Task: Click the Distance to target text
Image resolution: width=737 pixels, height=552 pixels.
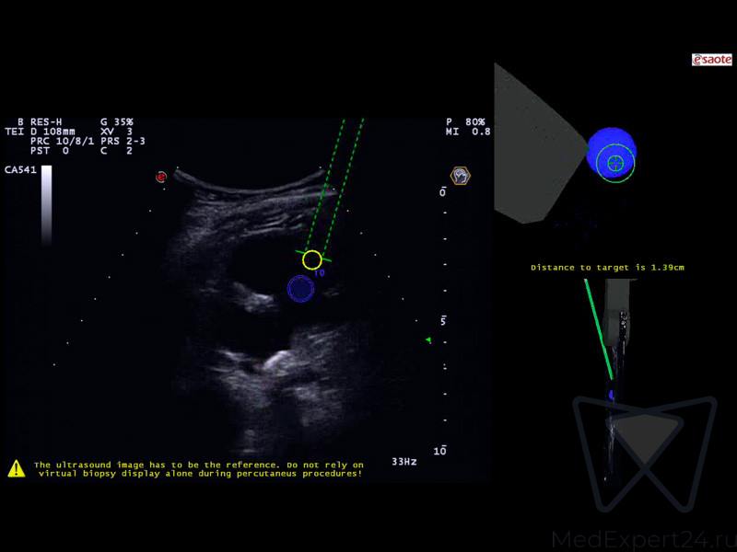Action: pyautogui.click(x=607, y=268)
